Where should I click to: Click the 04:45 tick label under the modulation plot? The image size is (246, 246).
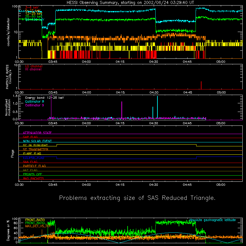[x=187, y=123]
